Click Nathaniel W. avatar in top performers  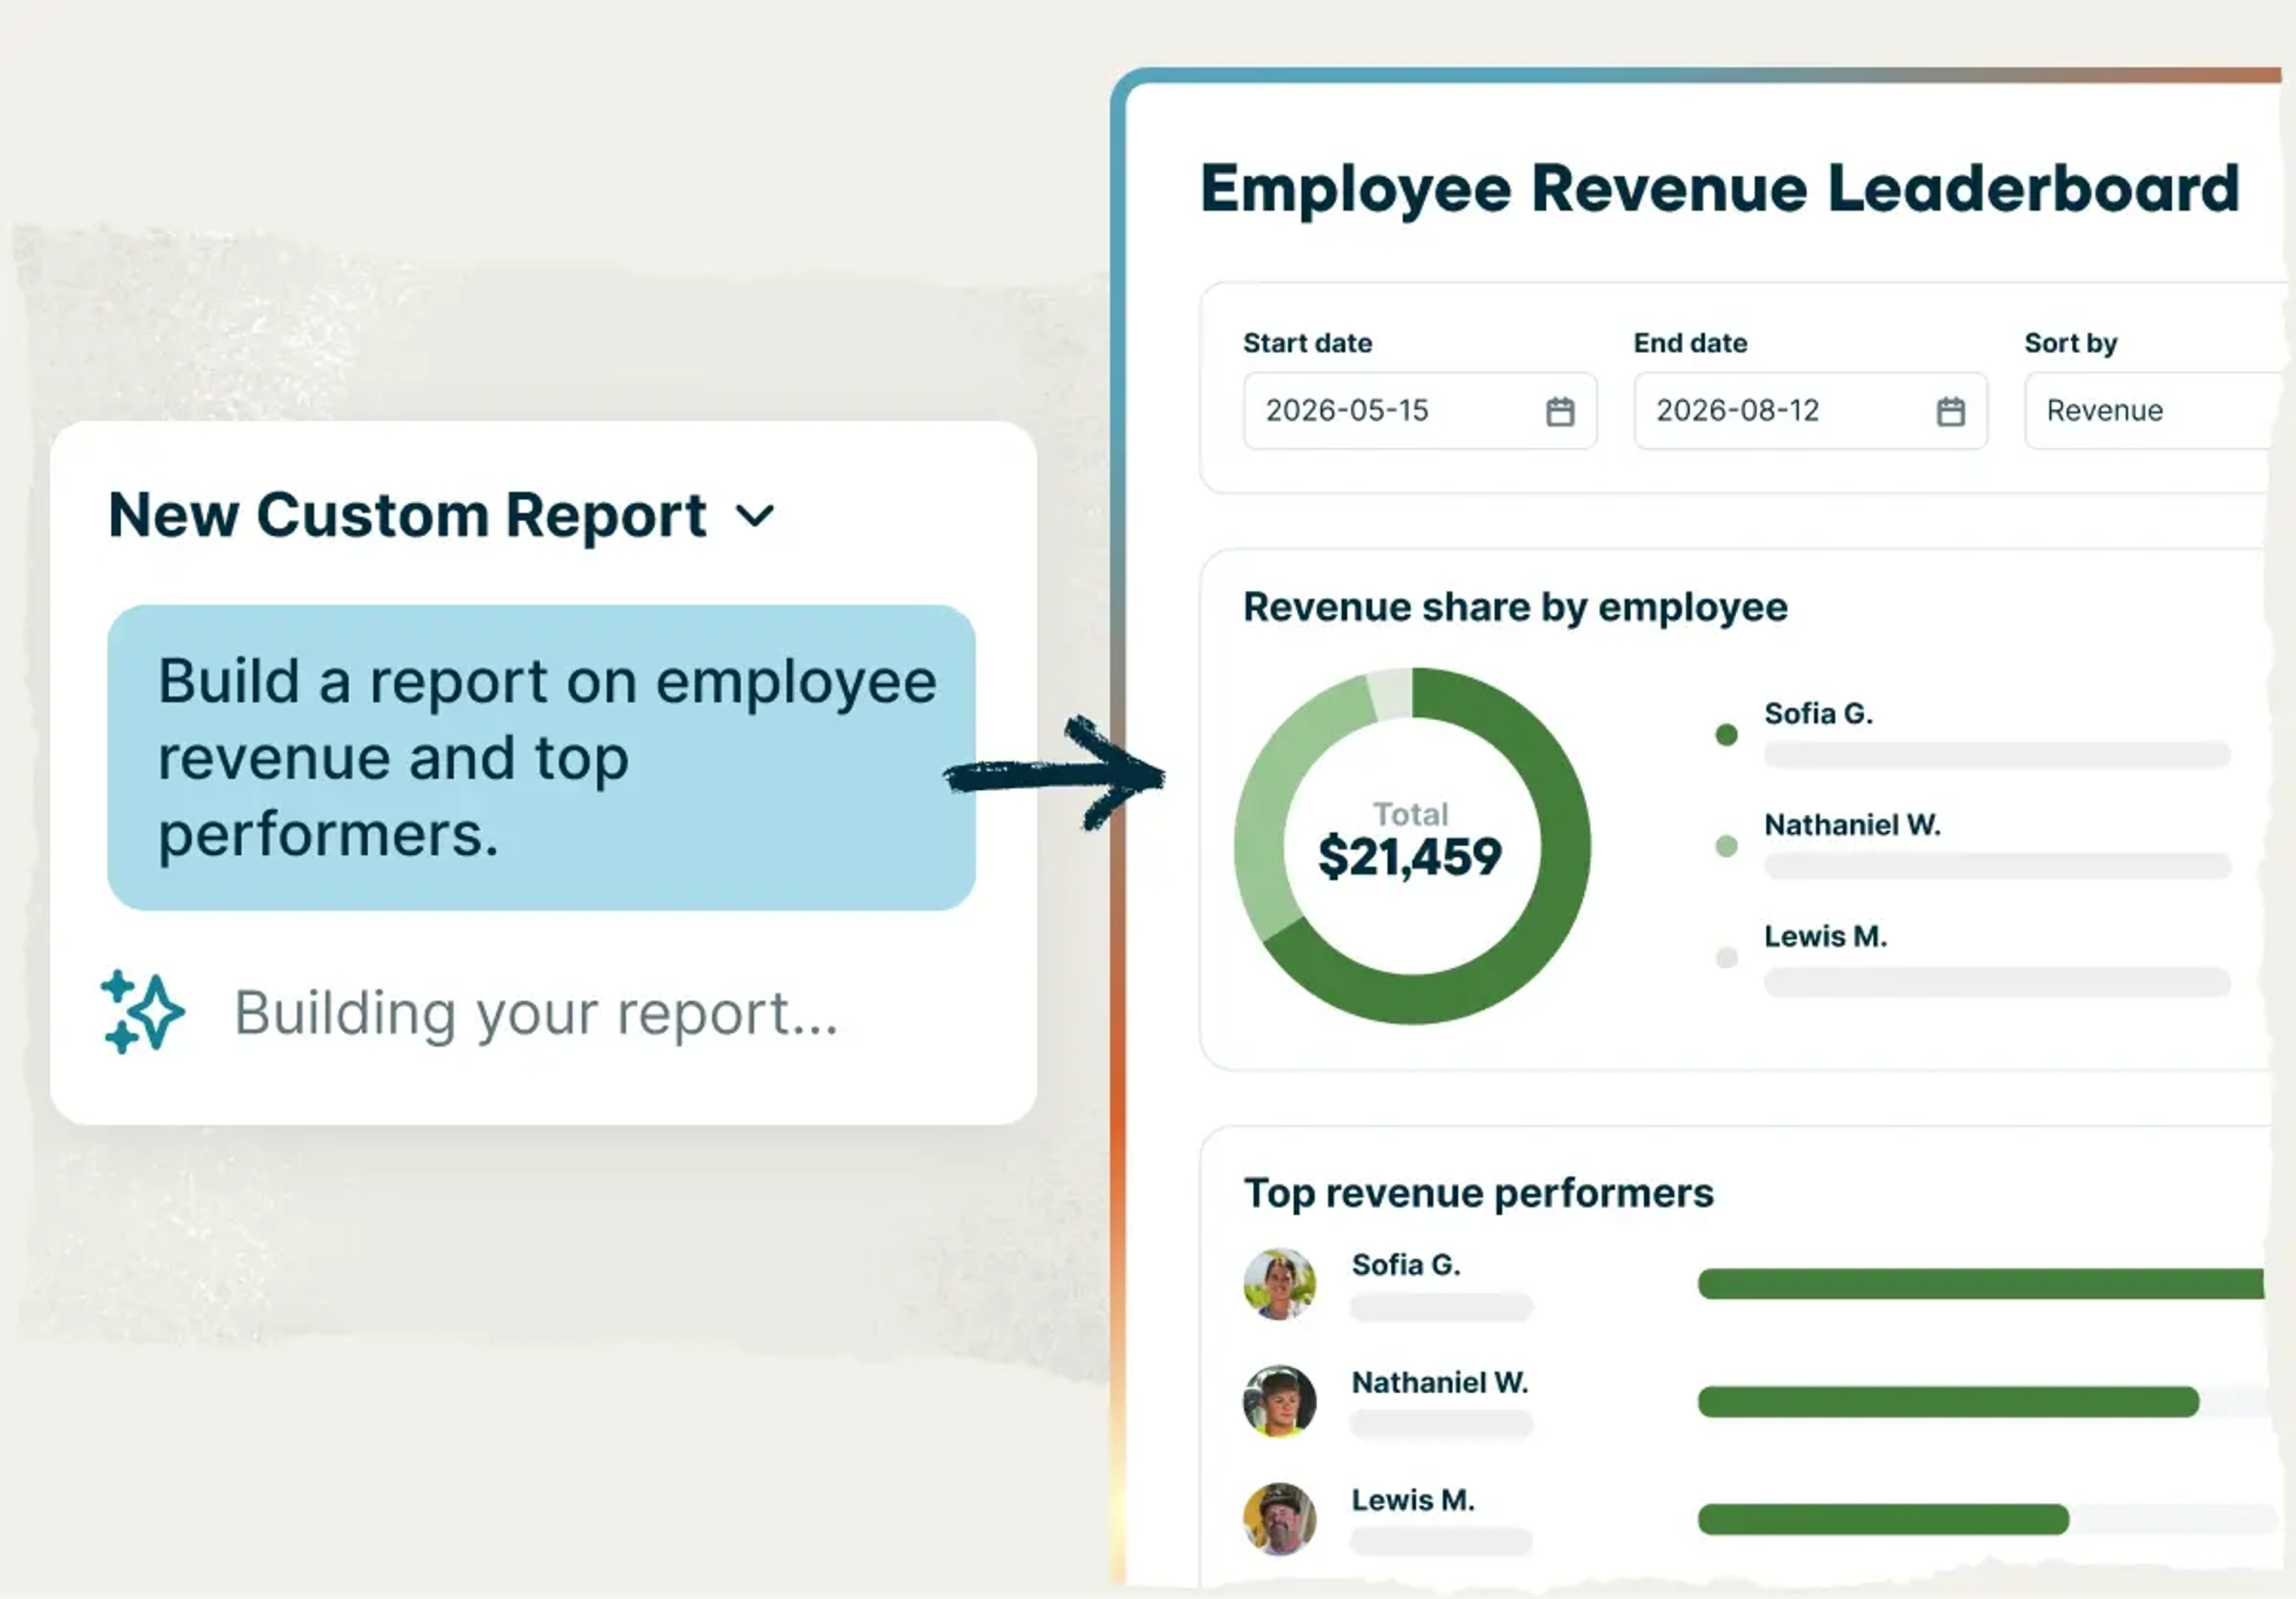pyautogui.click(x=1279, y=1401)
